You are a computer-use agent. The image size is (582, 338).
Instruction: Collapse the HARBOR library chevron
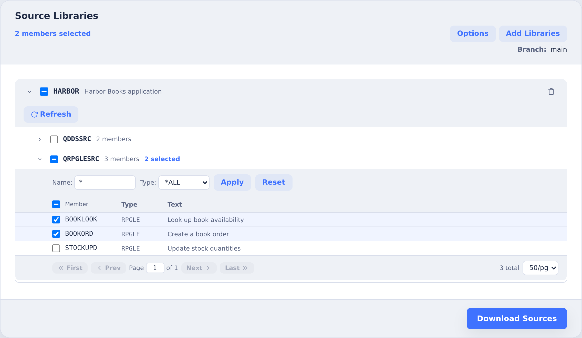tap(29, 92)
